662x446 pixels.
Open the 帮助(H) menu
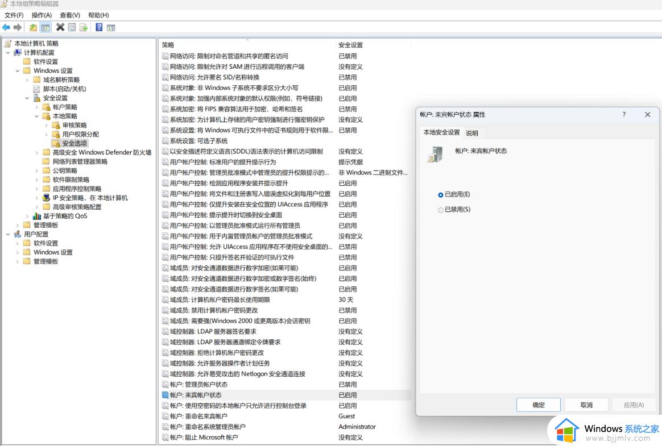(x=98, y=15)
